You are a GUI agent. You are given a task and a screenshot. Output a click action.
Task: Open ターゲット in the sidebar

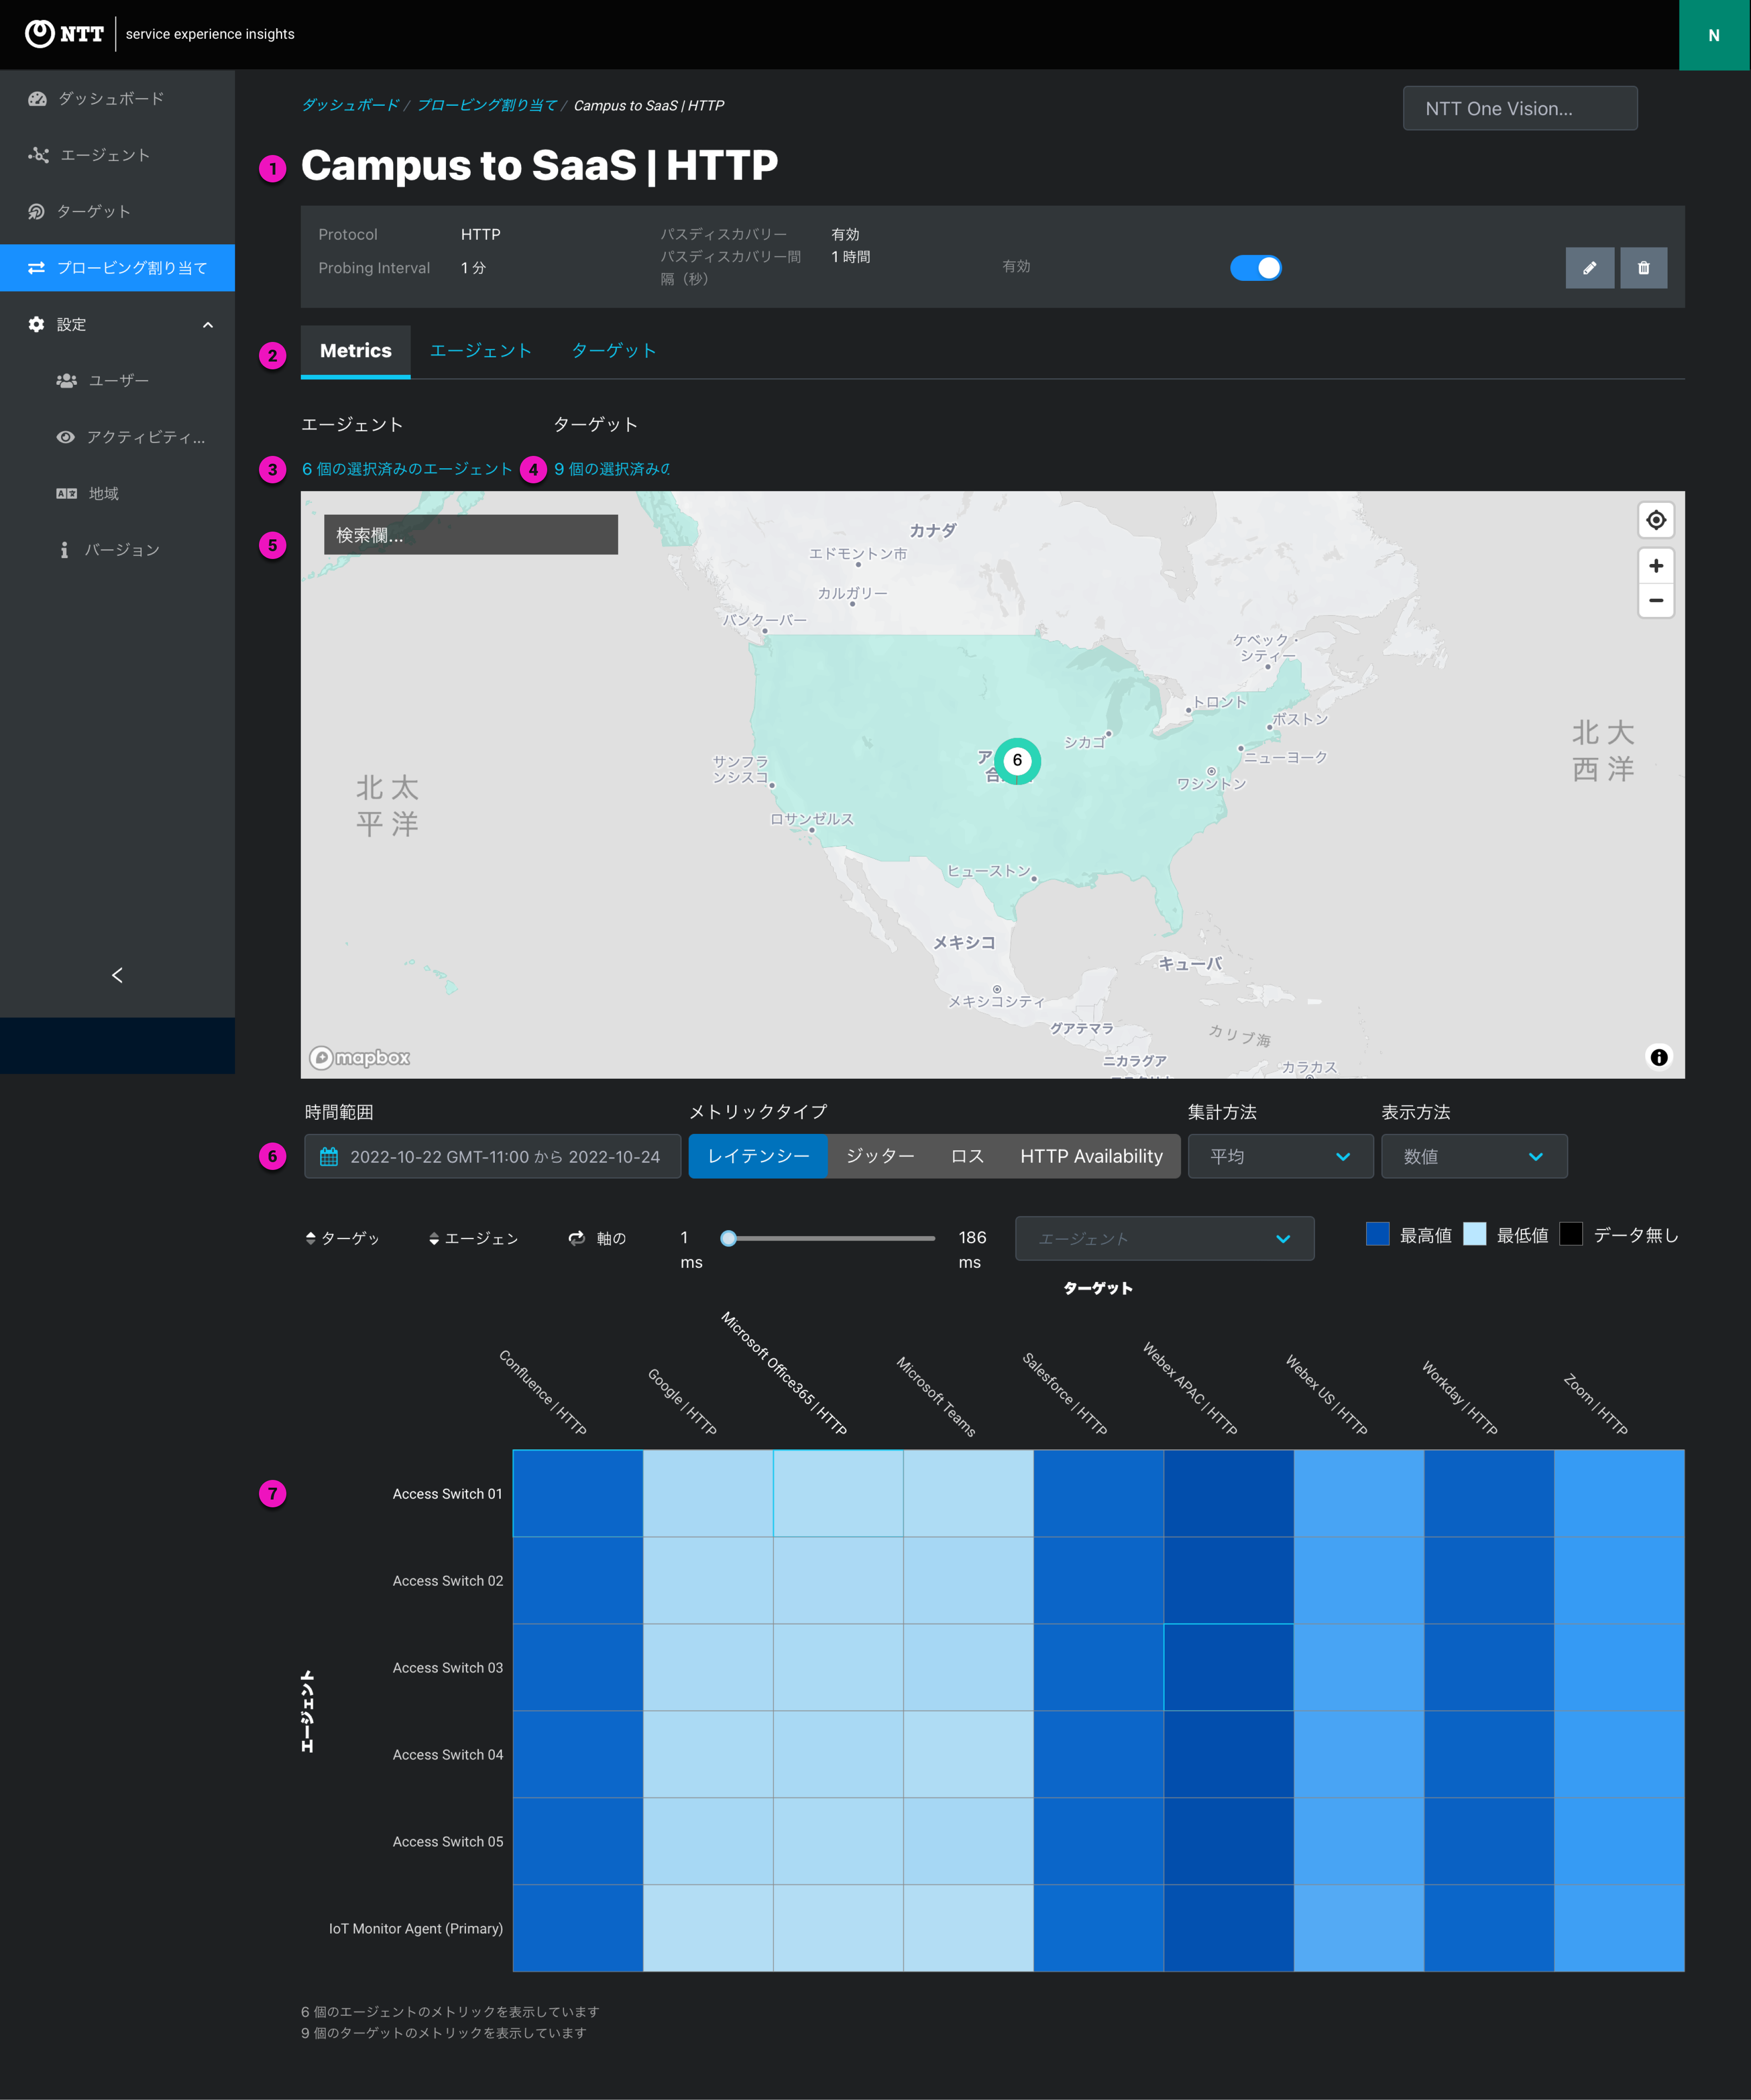pos(117,211)
